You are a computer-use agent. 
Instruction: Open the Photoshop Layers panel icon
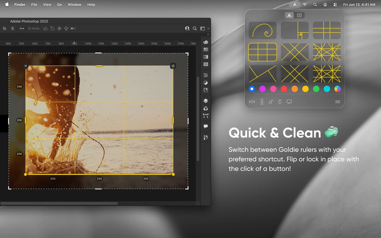[206, 101]
